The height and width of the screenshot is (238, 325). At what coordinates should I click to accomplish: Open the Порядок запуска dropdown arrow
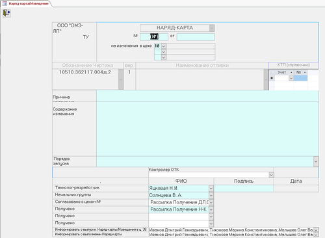[316, 161]
